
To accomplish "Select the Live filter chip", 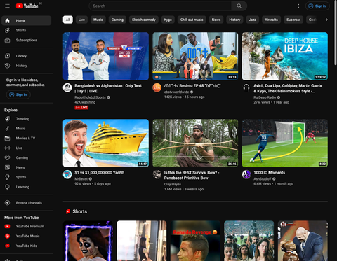I will (81, 20).
